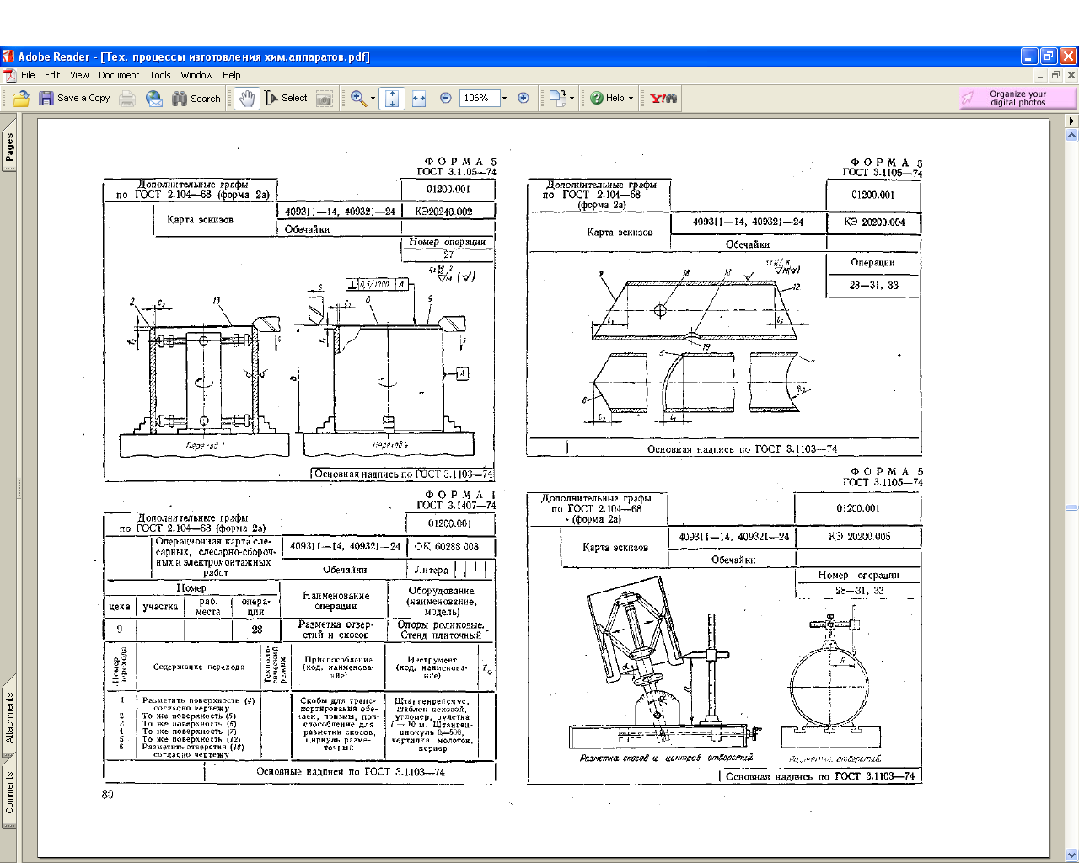
Task: Click the Adobe Reader title bar icon
Action: [8, 56]
